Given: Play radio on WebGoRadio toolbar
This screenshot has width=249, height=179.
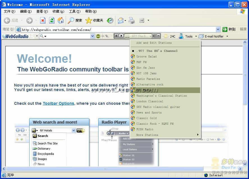Looking at the screenshot, I should point(121,36).
